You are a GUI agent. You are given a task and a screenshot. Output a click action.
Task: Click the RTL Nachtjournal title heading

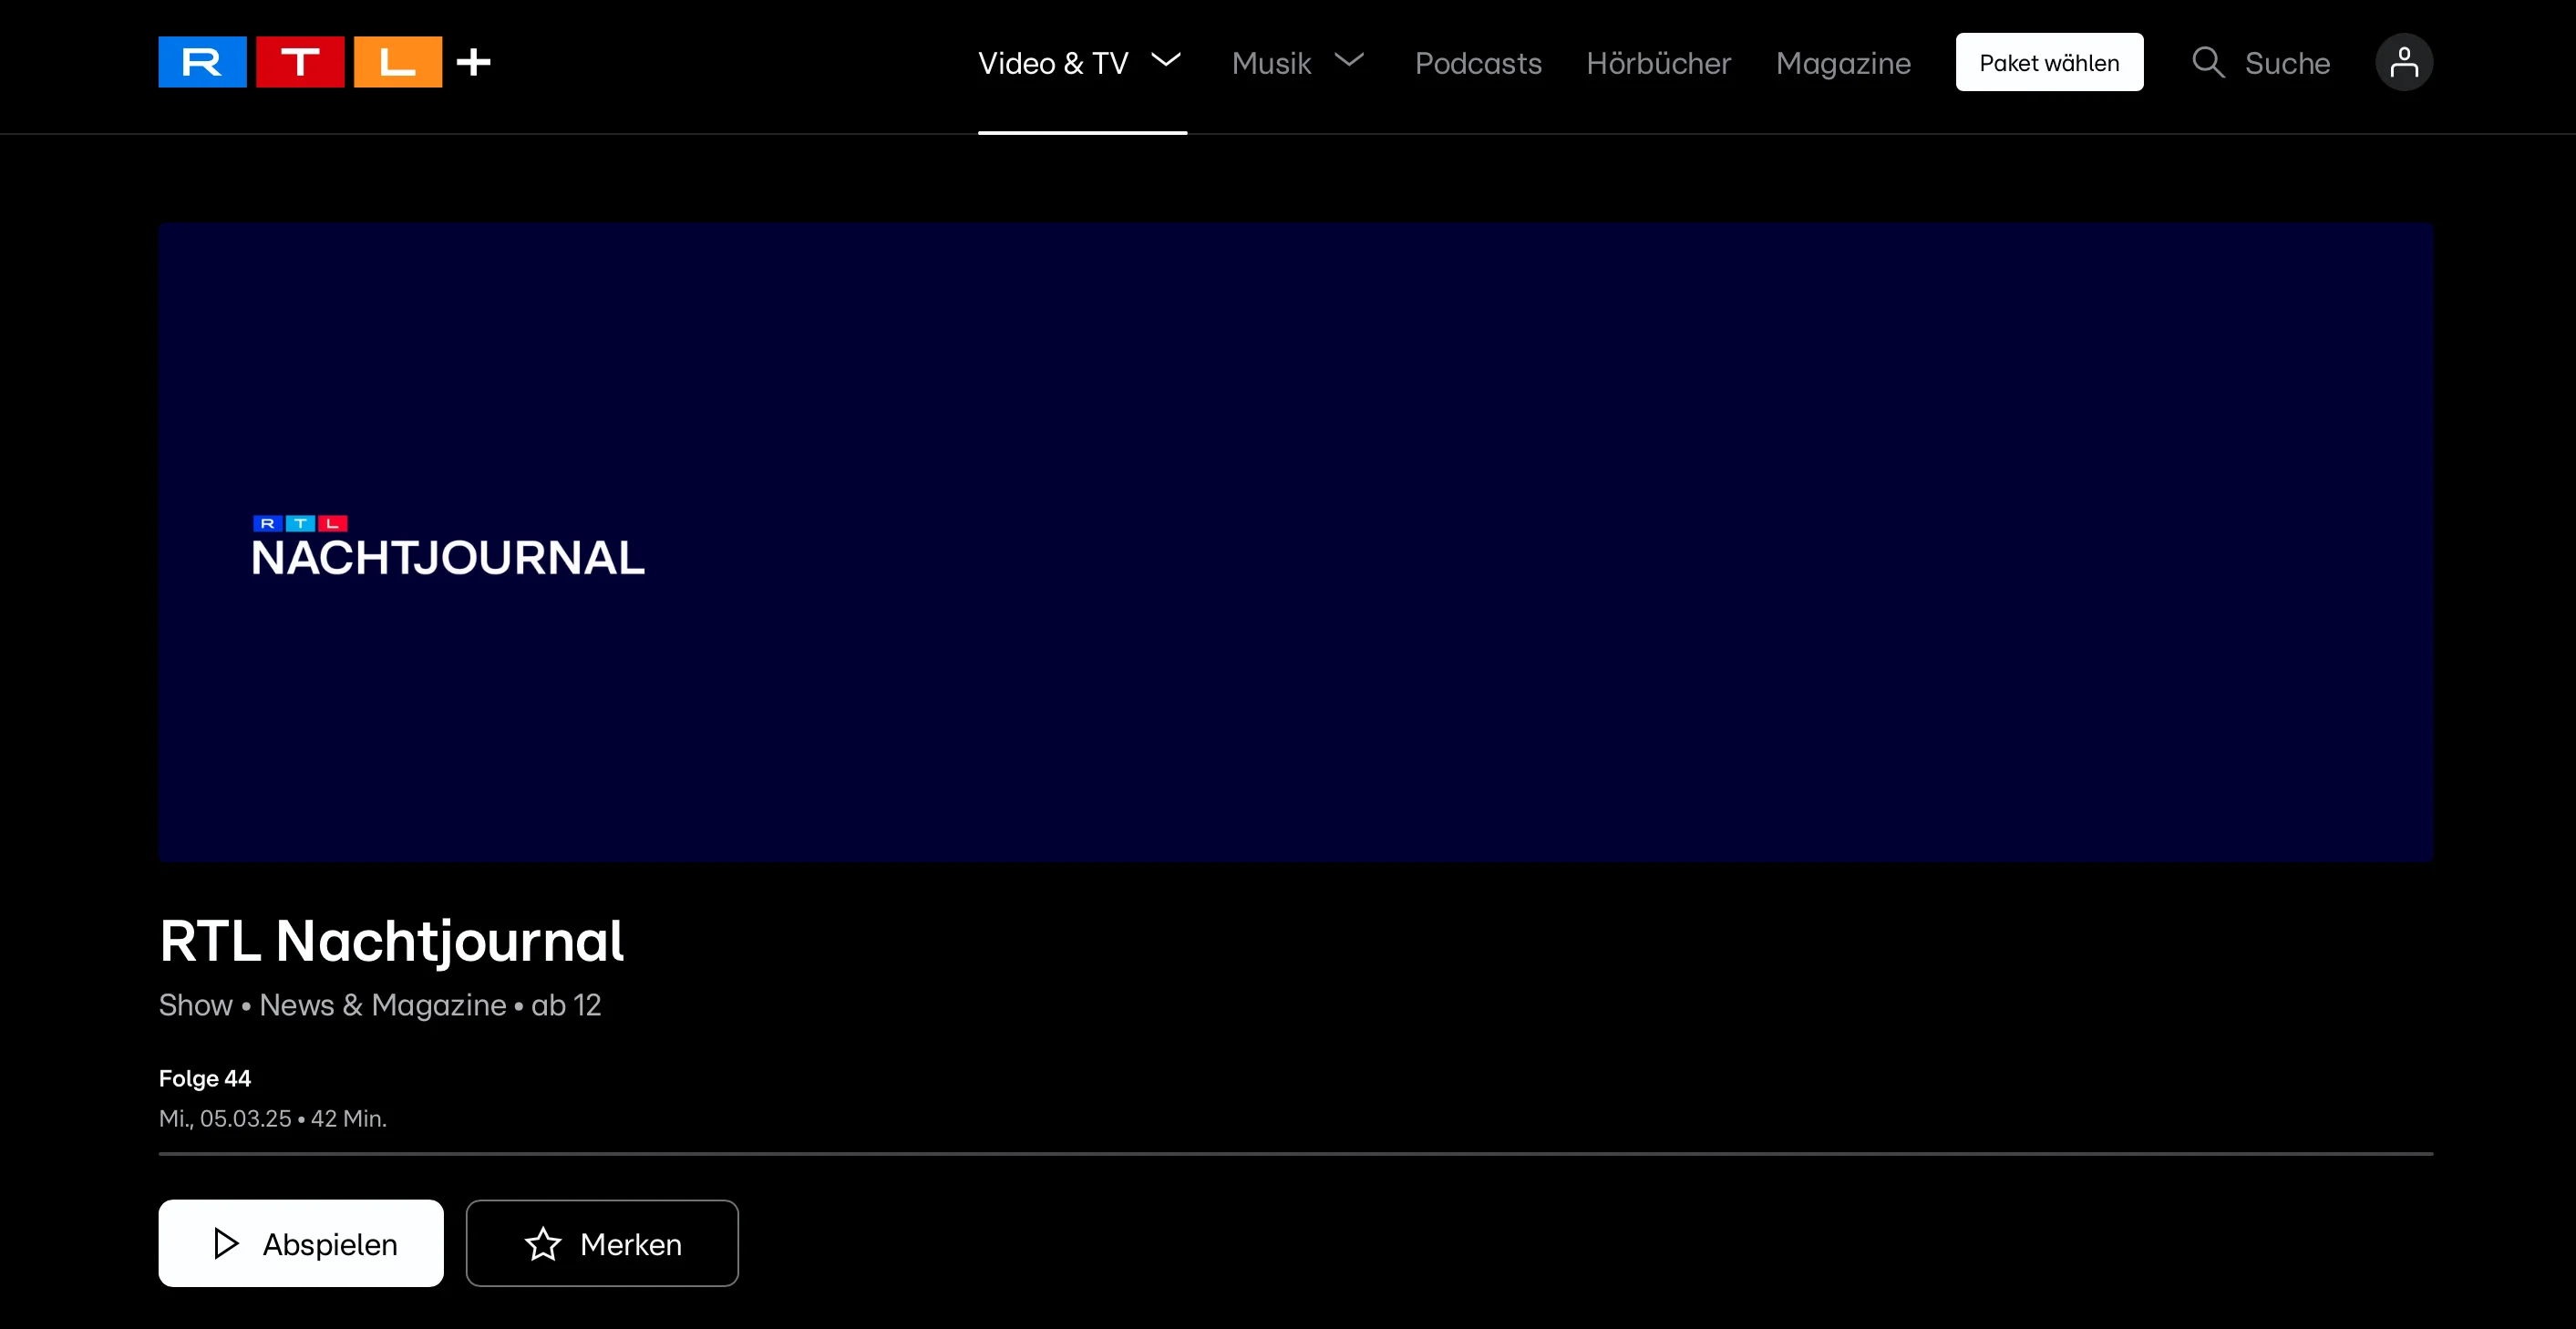tap(391, 941)
